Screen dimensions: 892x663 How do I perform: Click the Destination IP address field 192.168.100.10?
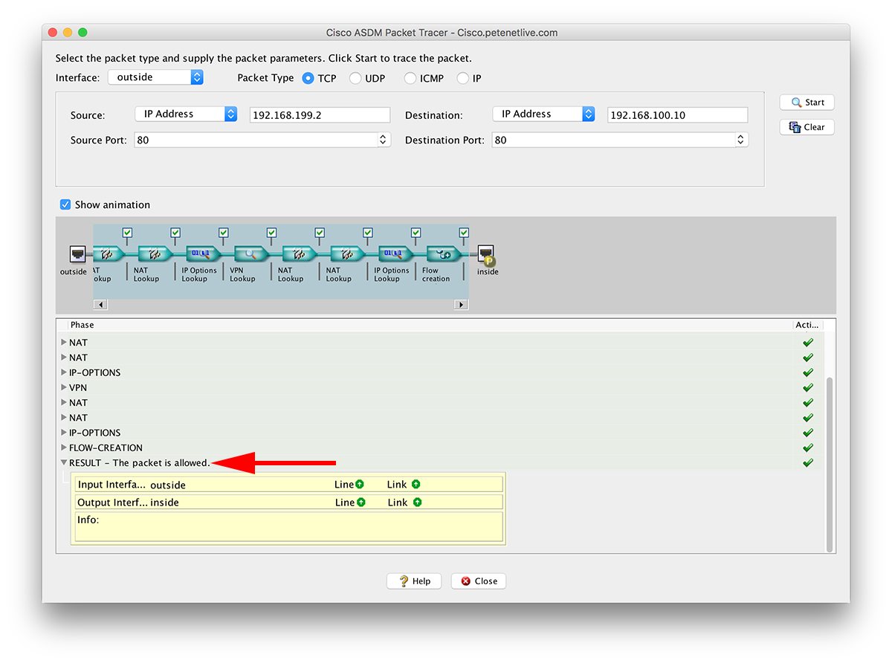677,115
